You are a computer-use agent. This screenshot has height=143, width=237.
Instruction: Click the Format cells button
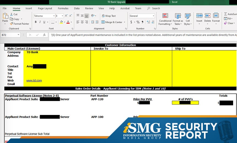tap(216, 19)
